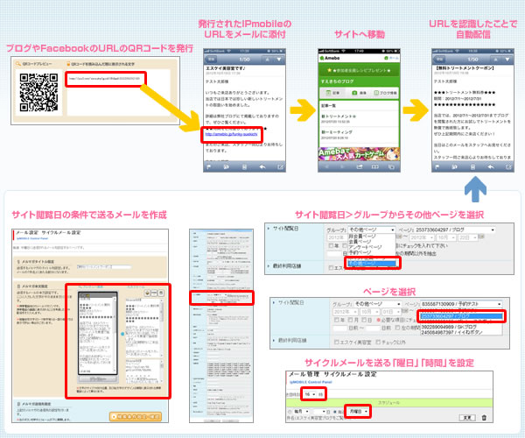Tap the flag icon in coupon mail toolbar
The height and width of the screenshot is (438, 525).
[x=437, y=166]
